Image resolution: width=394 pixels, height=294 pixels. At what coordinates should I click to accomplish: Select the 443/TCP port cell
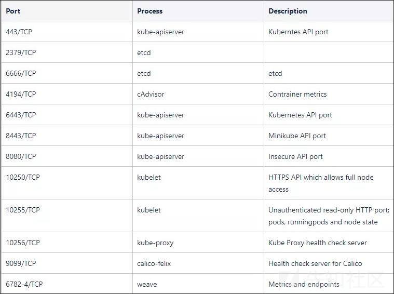coord(19,32)
